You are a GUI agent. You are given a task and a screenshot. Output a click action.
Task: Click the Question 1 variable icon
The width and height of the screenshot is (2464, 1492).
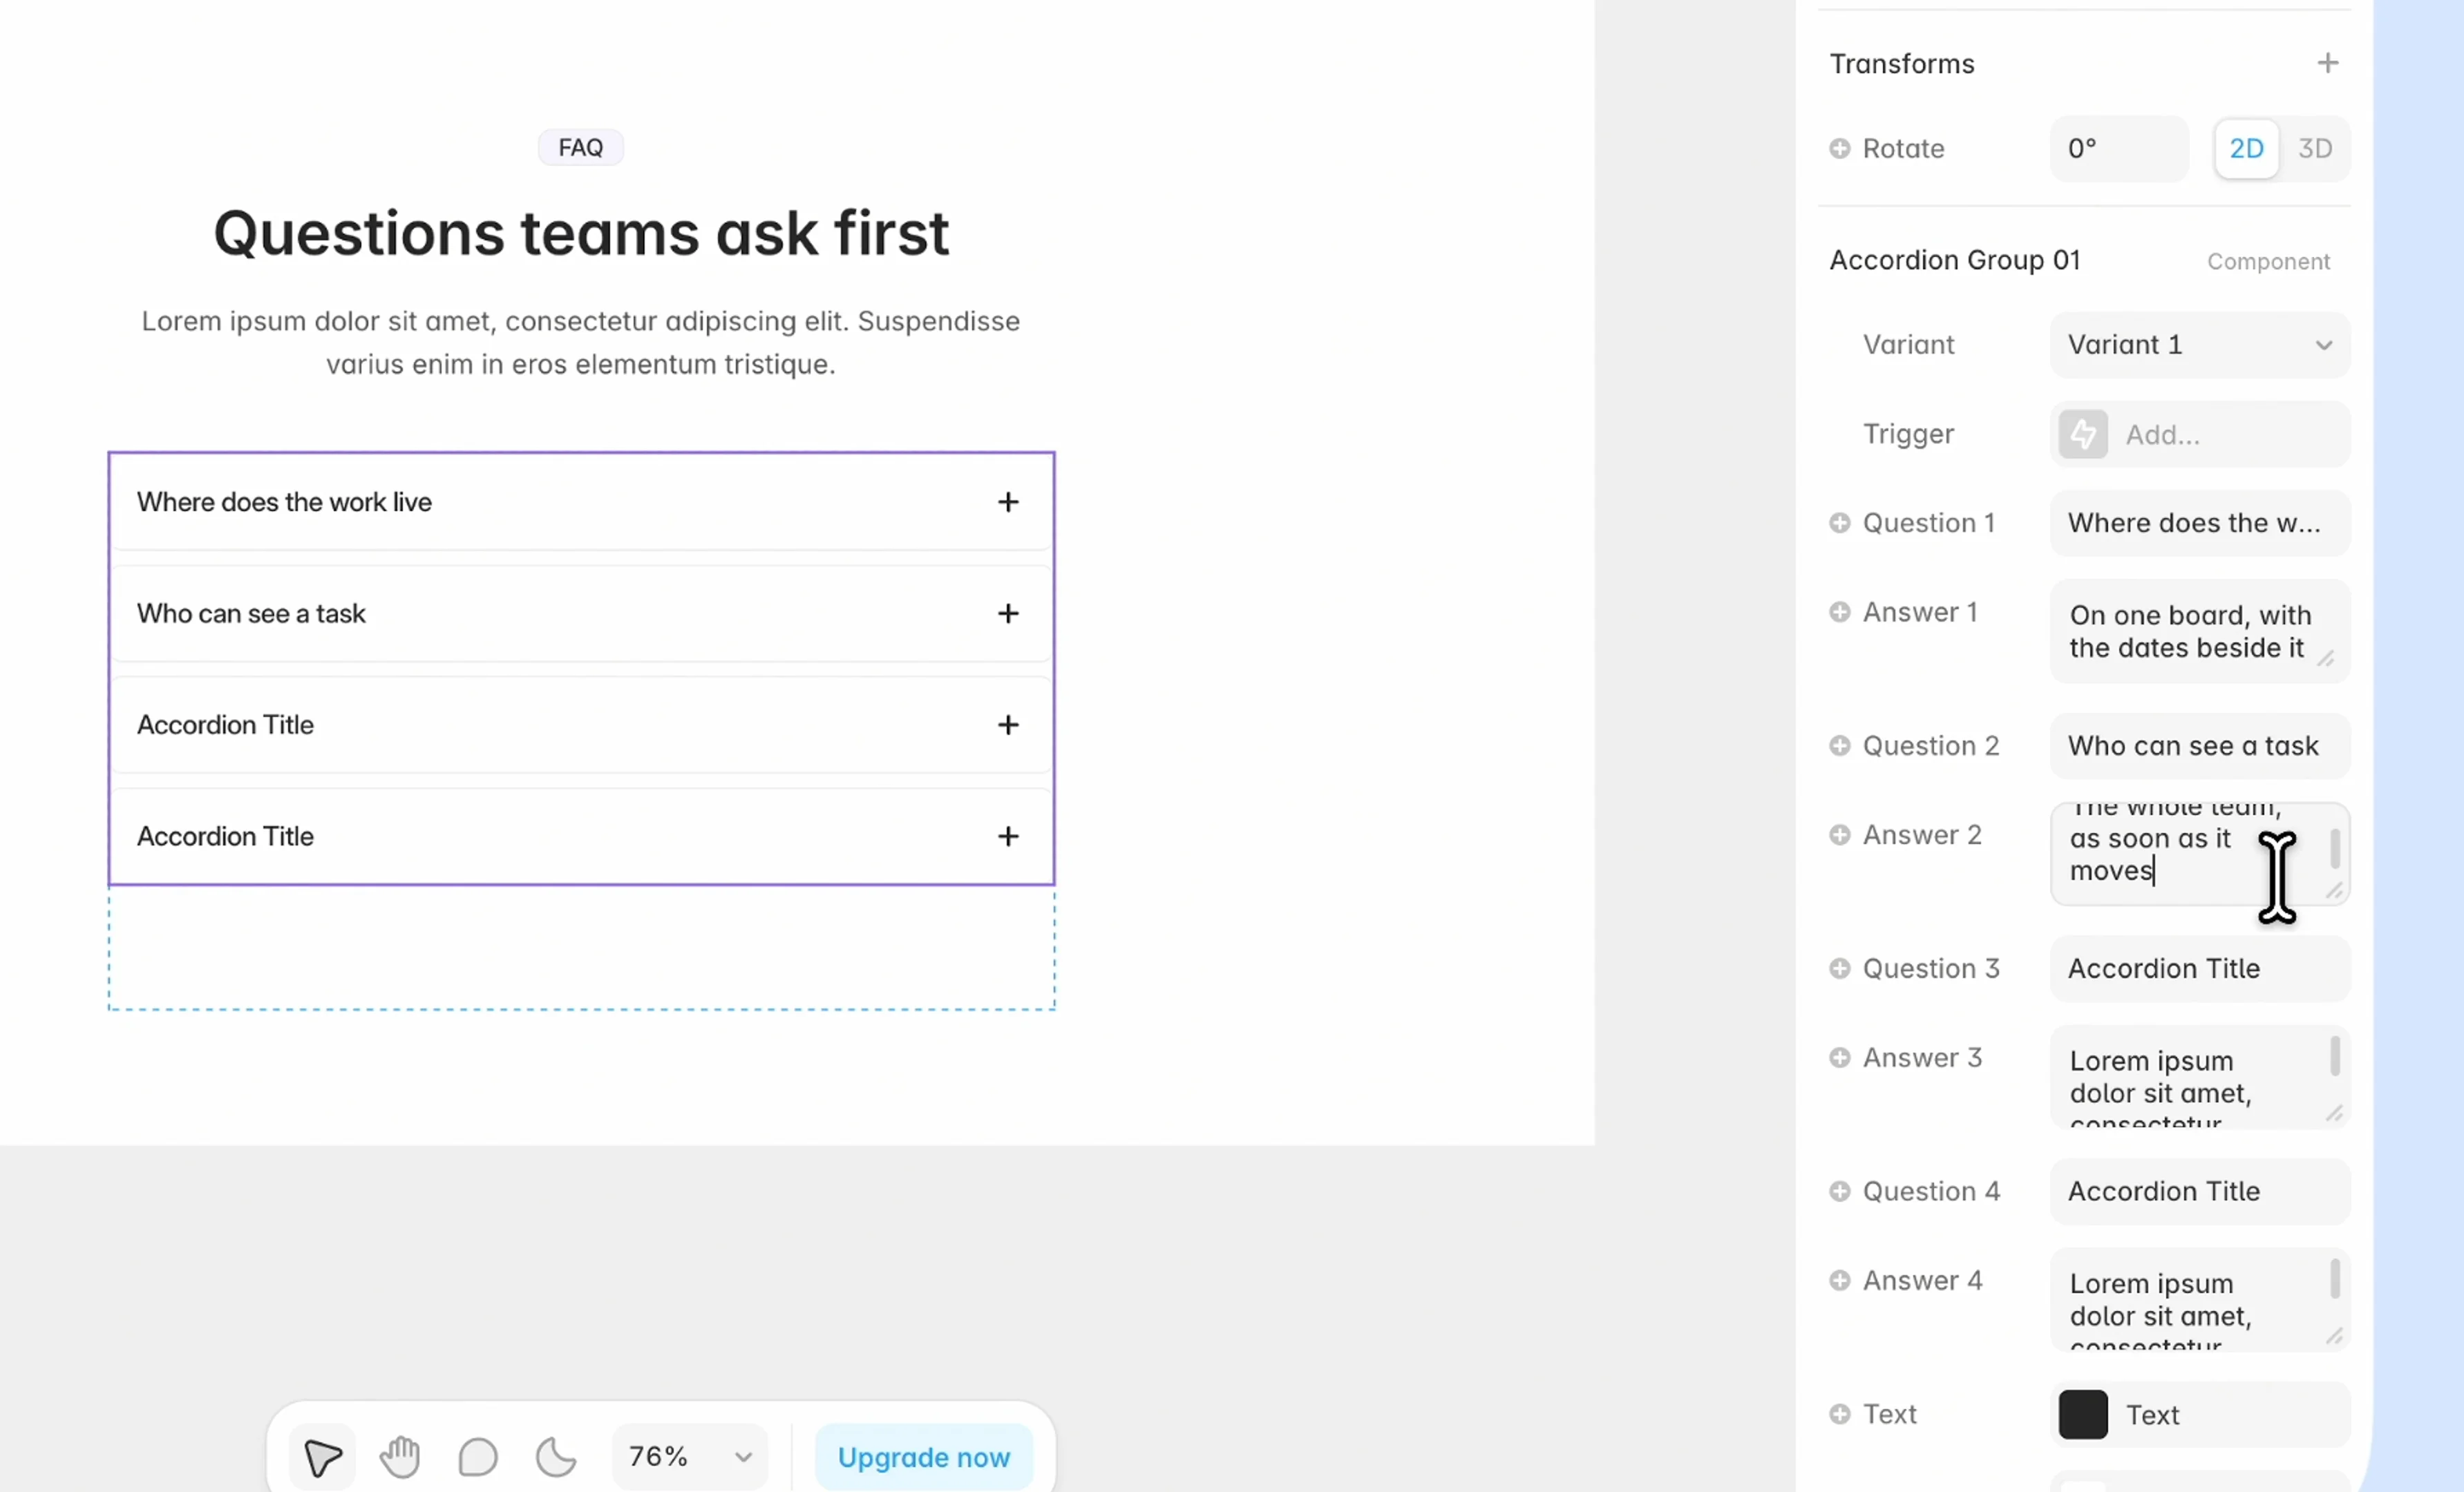pyautogui.click(x=1840, y=523)
